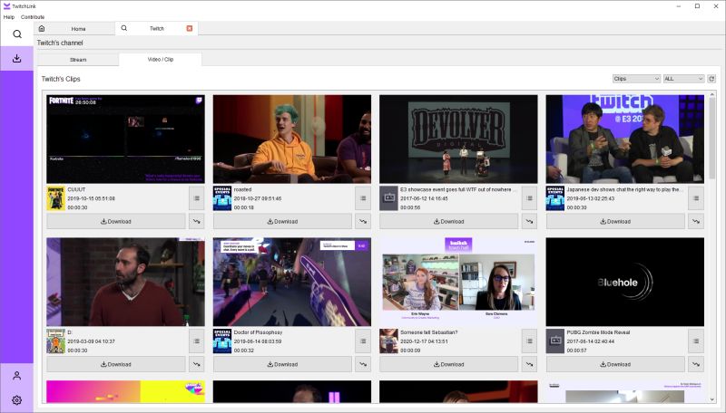Download the D: clip
Screen dimensions: 726x413
[x=116, y=364]
